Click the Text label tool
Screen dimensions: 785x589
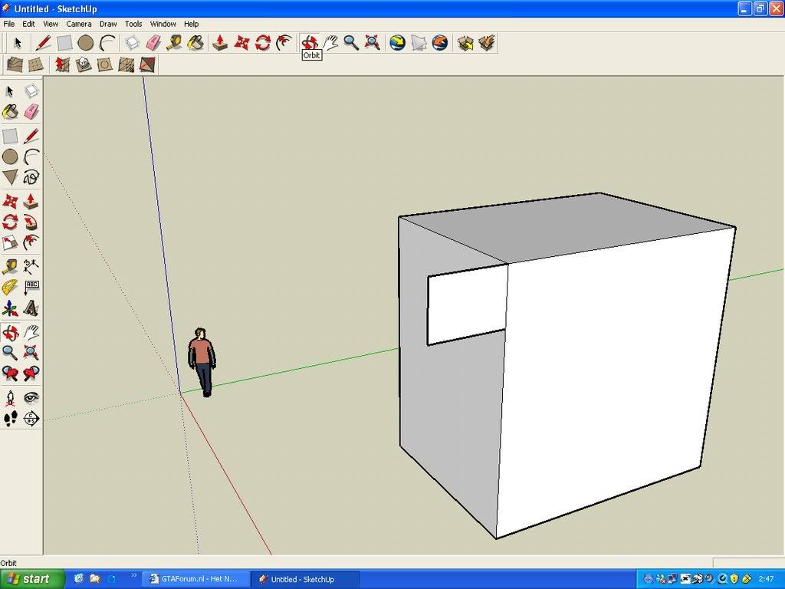[31, 288]
